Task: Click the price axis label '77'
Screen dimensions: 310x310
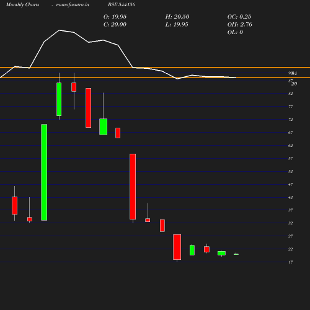Action: [291, 107]
